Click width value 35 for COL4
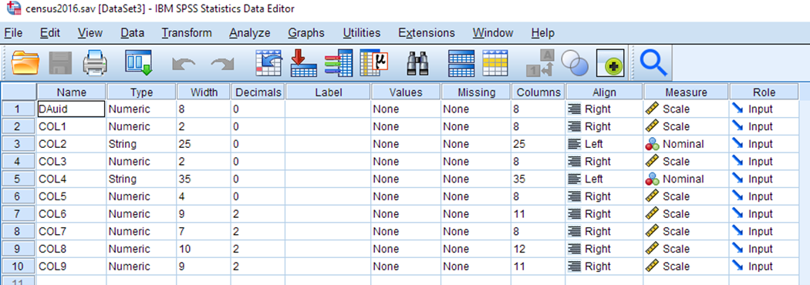Viewport: 810px width, 285px height. tap(204, 179)
